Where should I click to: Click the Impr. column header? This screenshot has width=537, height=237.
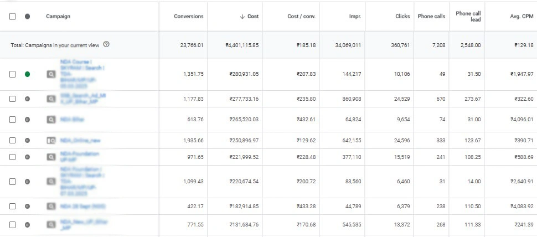(355, 17)
